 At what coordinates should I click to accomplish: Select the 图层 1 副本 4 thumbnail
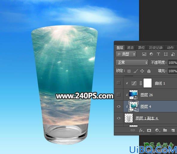129,118
